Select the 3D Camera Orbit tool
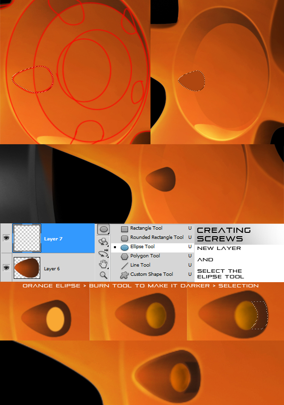The width and height of the screenshot is (284, 405). [103, 253]
